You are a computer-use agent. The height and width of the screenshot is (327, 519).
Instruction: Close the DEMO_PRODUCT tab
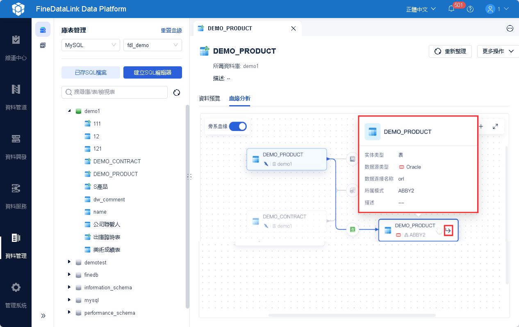point(293,29)
